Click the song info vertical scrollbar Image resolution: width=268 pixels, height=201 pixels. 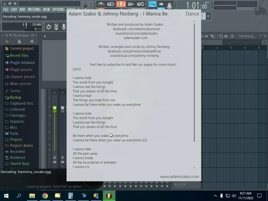tap(194, 83)
